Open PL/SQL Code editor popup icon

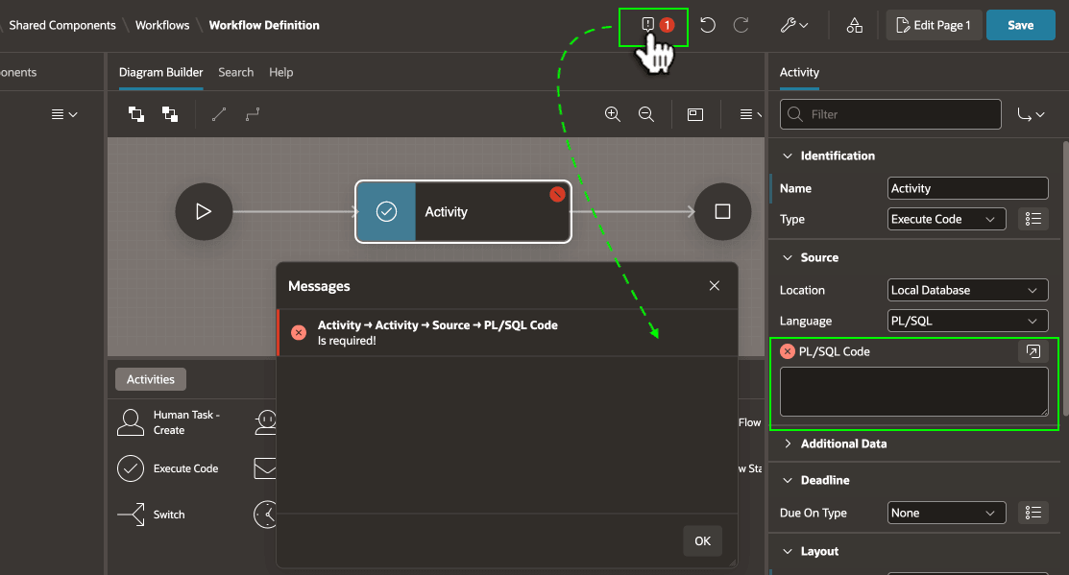[x=1033, y=351]
